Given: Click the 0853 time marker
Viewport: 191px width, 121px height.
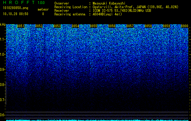Looking at the screenshot, I should point(57,26).
